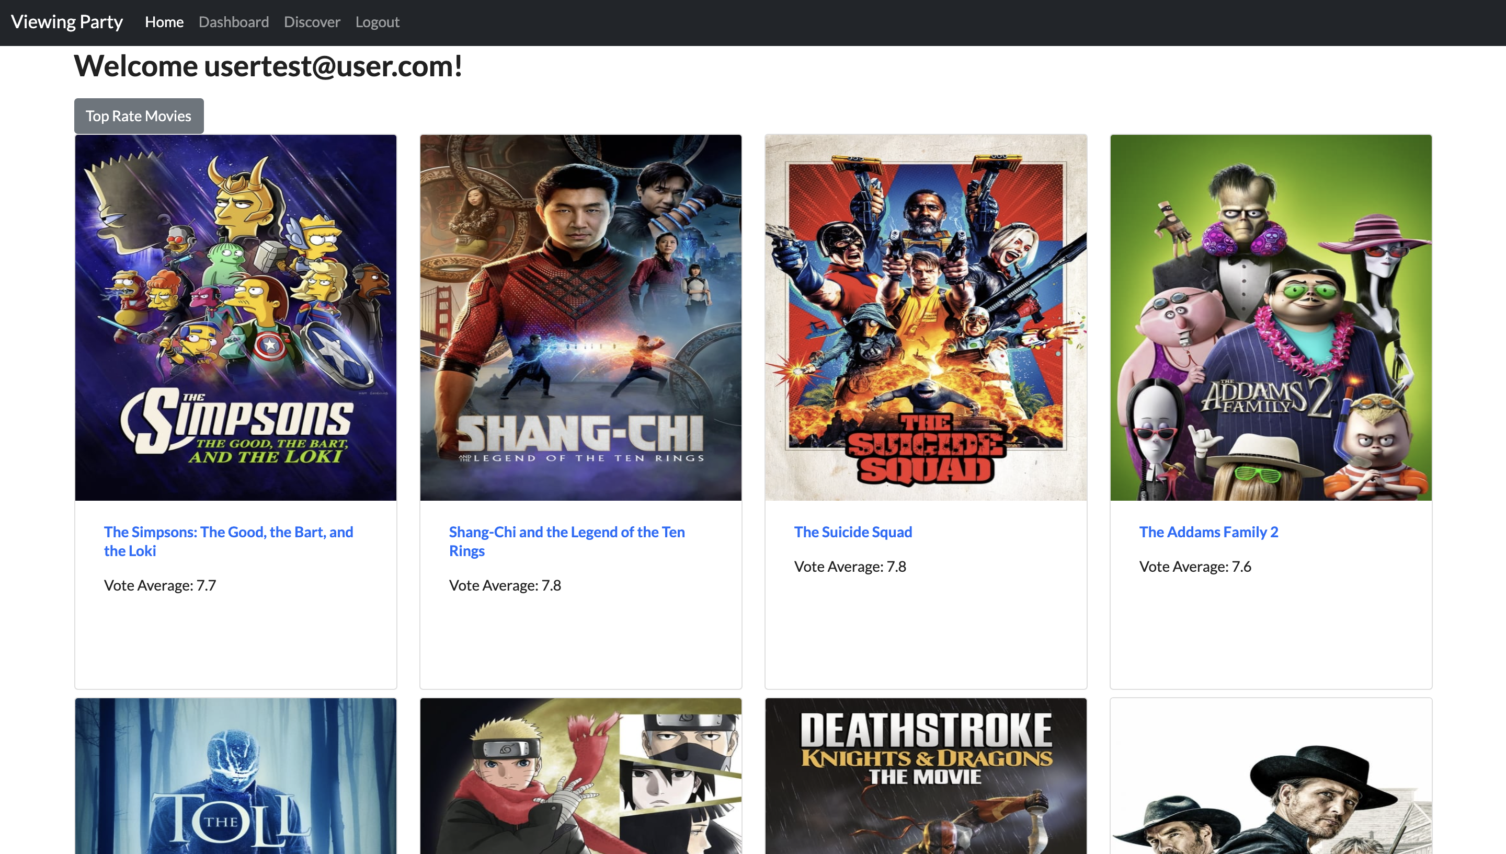Screen dimensions: 1506x854
Task: Click the Welcome usertest@user.com heading
Action: (x=268, y=66)
